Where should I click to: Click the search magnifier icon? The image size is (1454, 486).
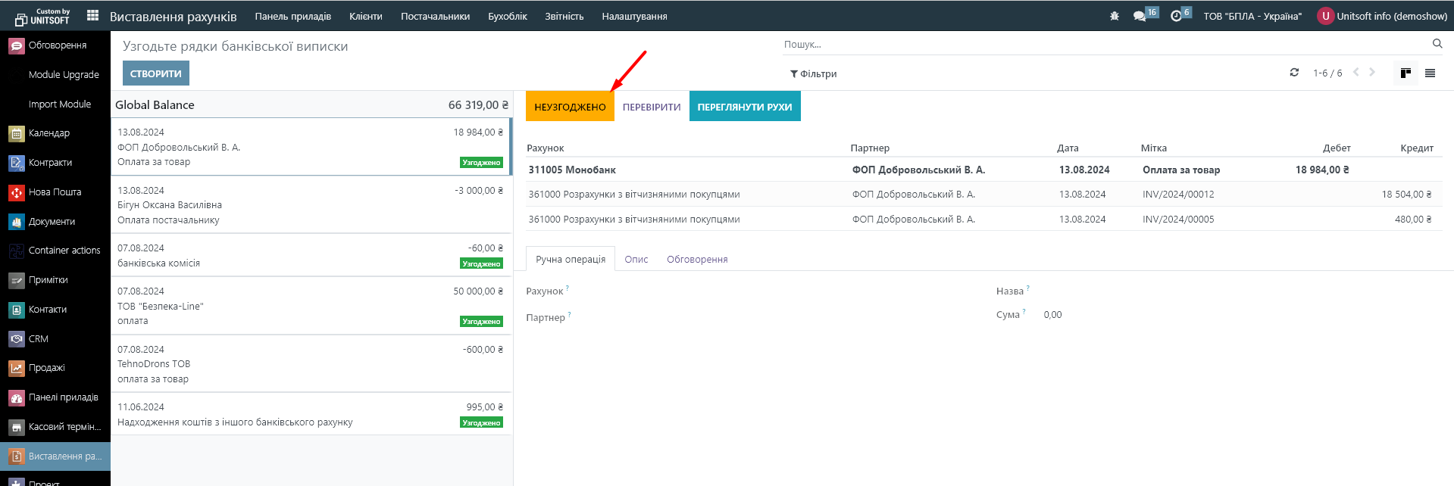pos(1437,44)
